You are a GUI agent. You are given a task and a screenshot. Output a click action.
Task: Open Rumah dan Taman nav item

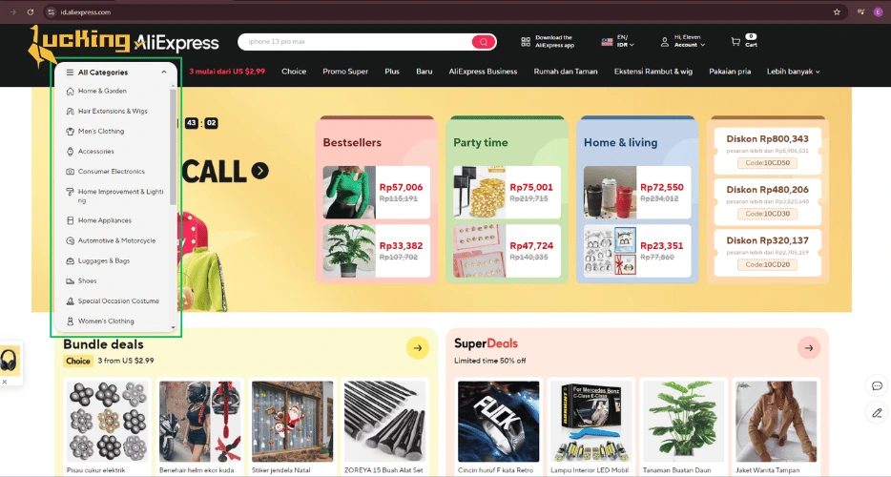tap(566, 72)
